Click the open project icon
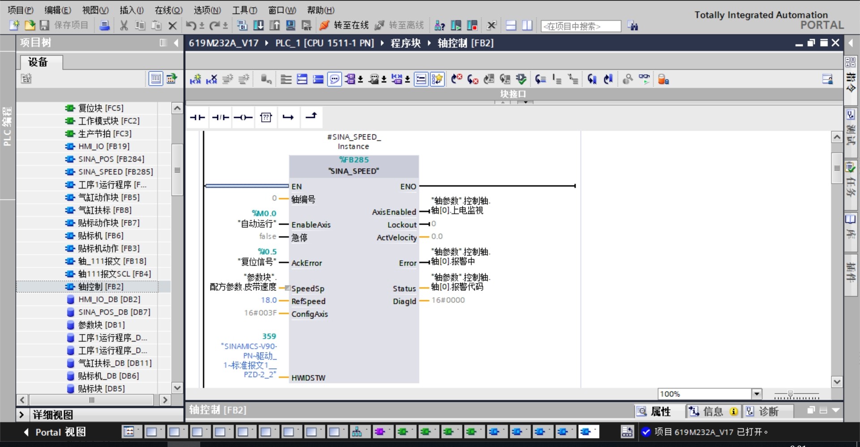Viewport: 860px width, 447px height. coord(30,26)
